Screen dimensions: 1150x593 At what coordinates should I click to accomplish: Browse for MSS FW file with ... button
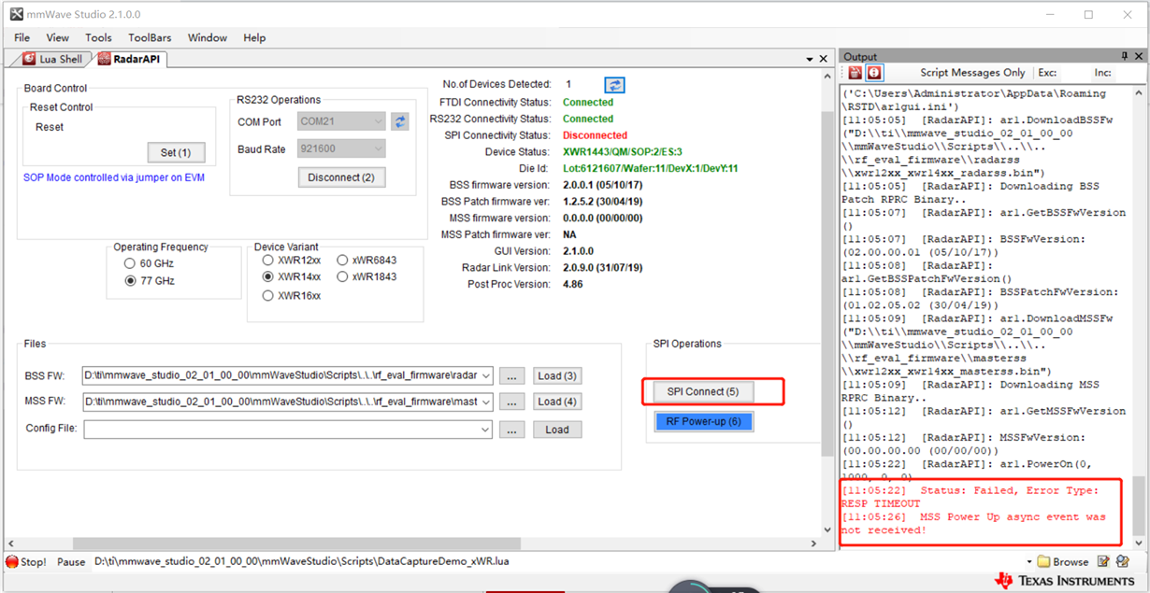[x=511, y=402]
